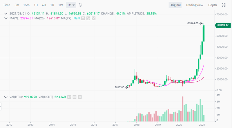Switch to the TradingView chart tab
Screen dimensions: 232x128
(x=194, y=5)
